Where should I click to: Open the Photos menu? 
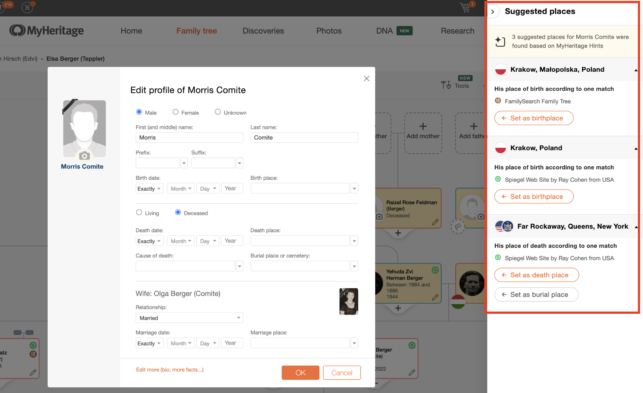click(329, 31)
